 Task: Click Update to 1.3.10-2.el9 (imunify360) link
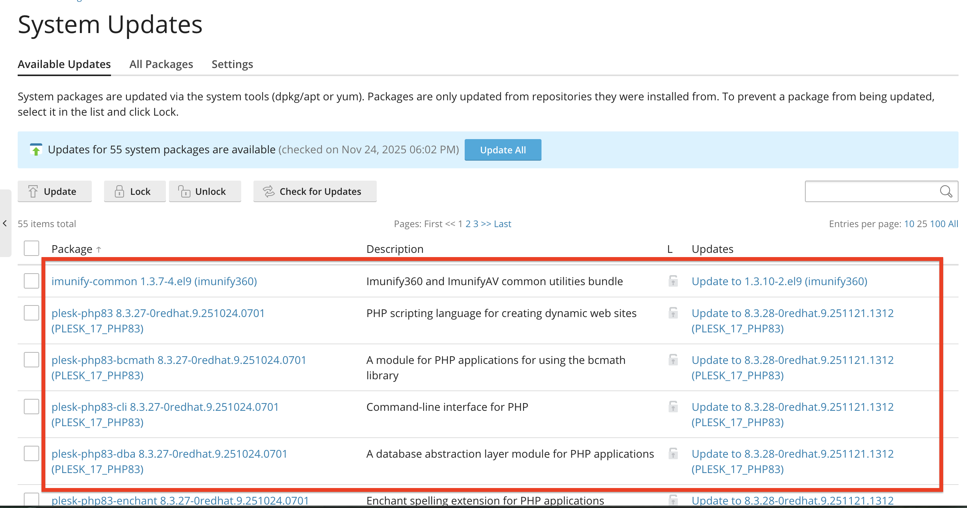pyautogui.click(x=779, y=281)
